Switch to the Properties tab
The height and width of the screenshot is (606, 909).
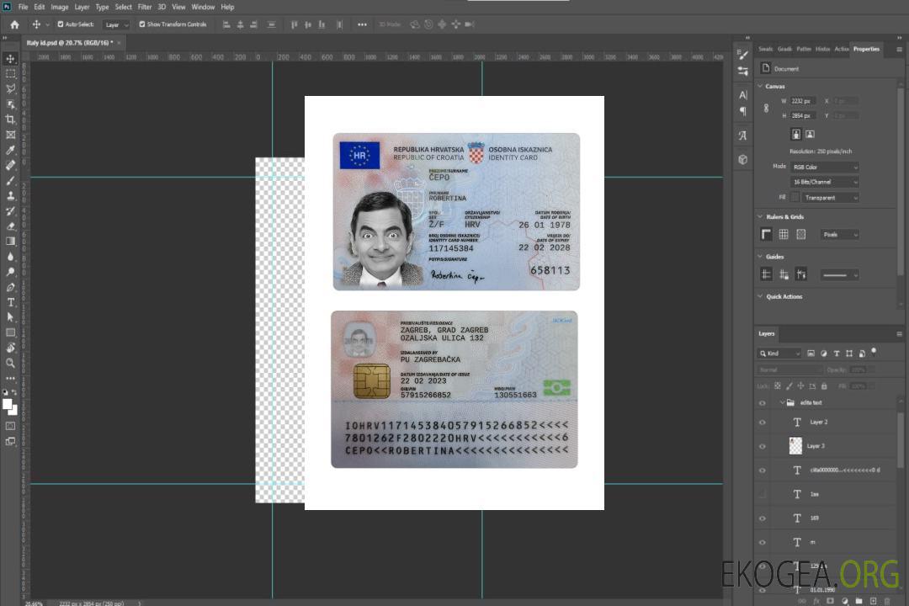click(866, 50)
